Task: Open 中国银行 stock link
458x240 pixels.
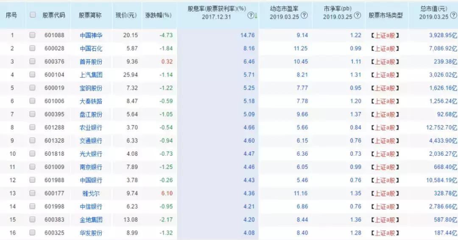Action: (x=91, y=180)
